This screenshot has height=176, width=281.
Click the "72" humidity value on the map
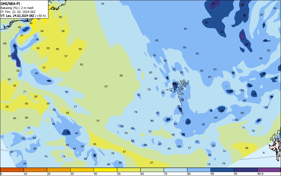pos(150,131)
